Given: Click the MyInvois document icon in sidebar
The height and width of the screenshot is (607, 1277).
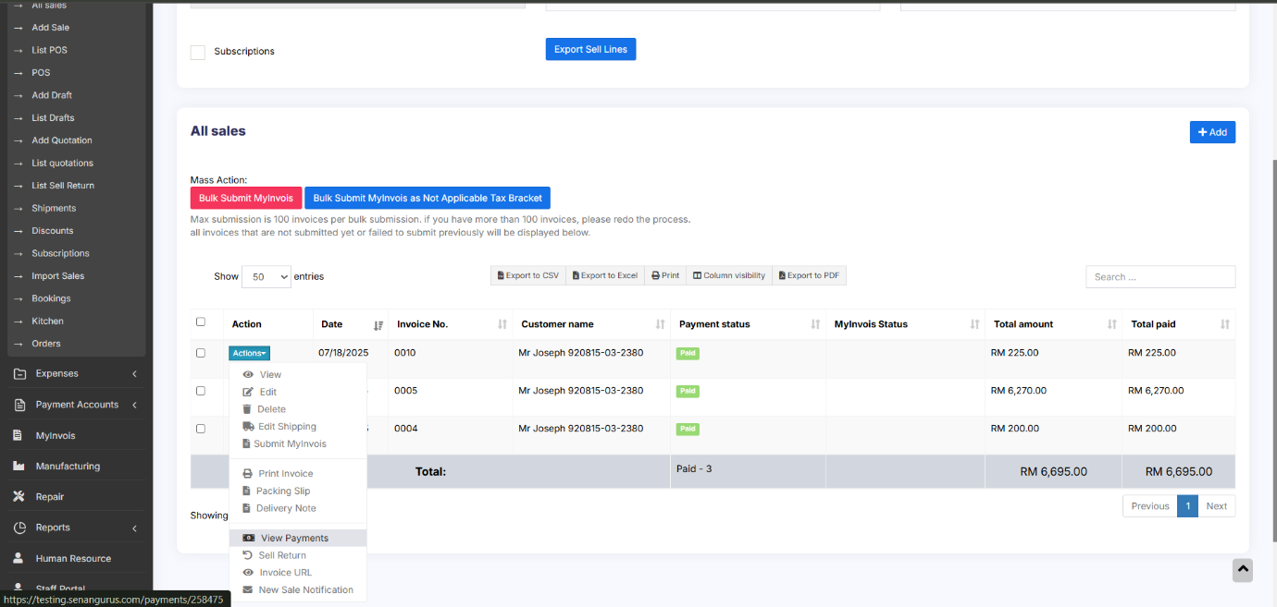Looking at the screenshot, I should pyautogui.click(x=18, y=435).
